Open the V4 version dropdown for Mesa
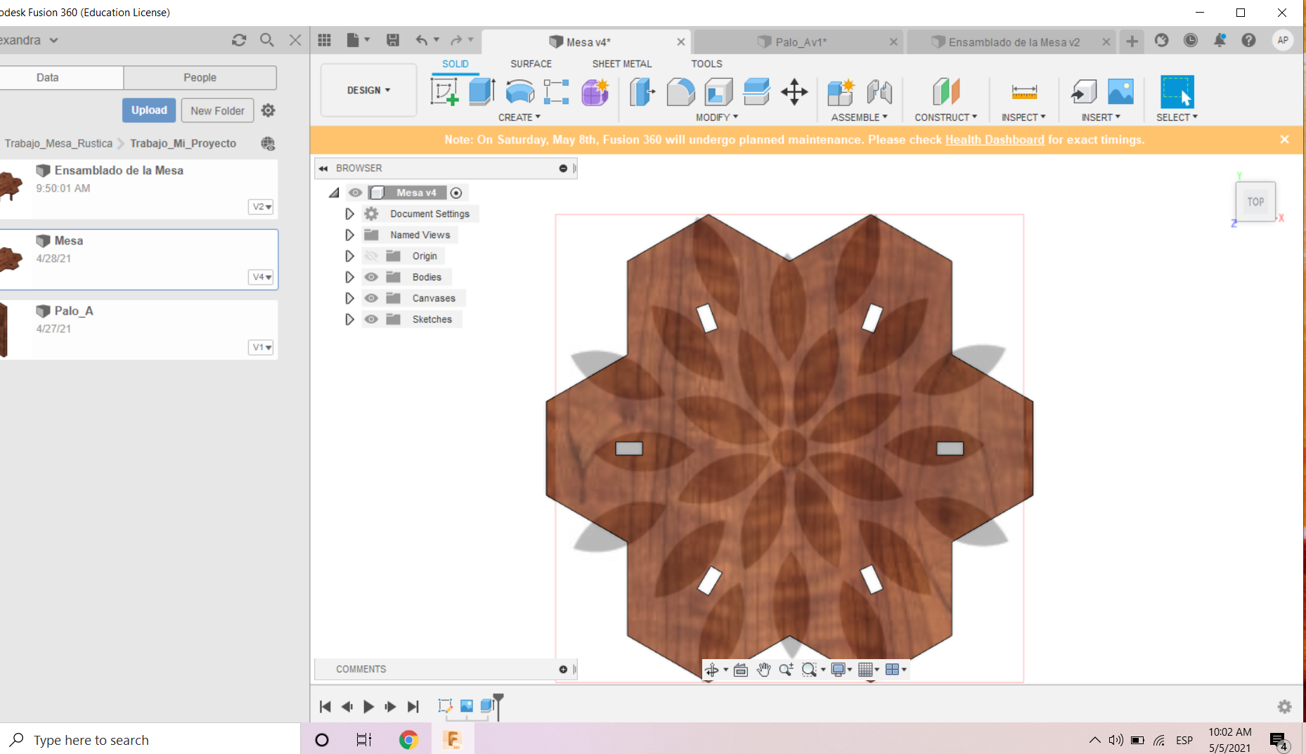The height and width of the screenshot is (754, 1306). pos(261,277)
